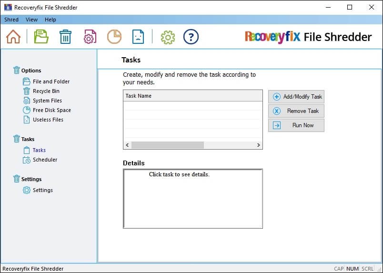Select the System Files toolbar icon
Image resolution: width=383 pixels, height=273 pixels.
(x=90, y=37)
